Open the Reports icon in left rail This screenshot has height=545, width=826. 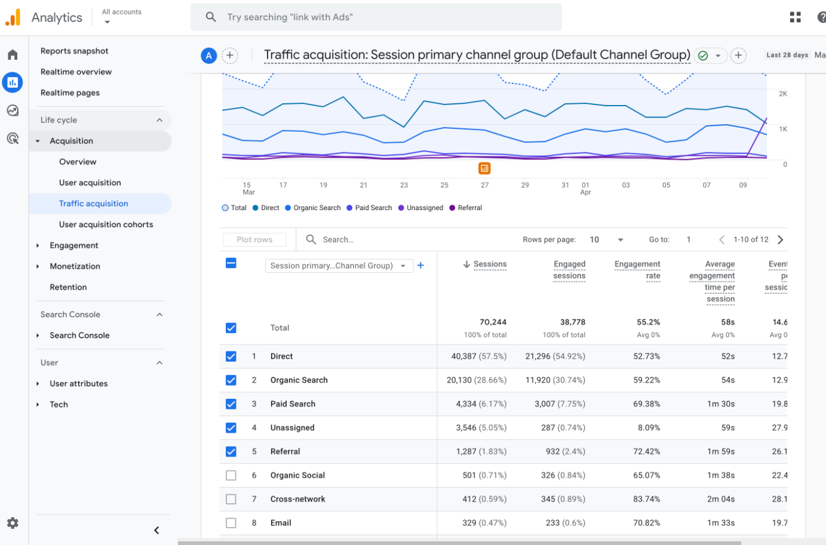click(x=13, y=82)
